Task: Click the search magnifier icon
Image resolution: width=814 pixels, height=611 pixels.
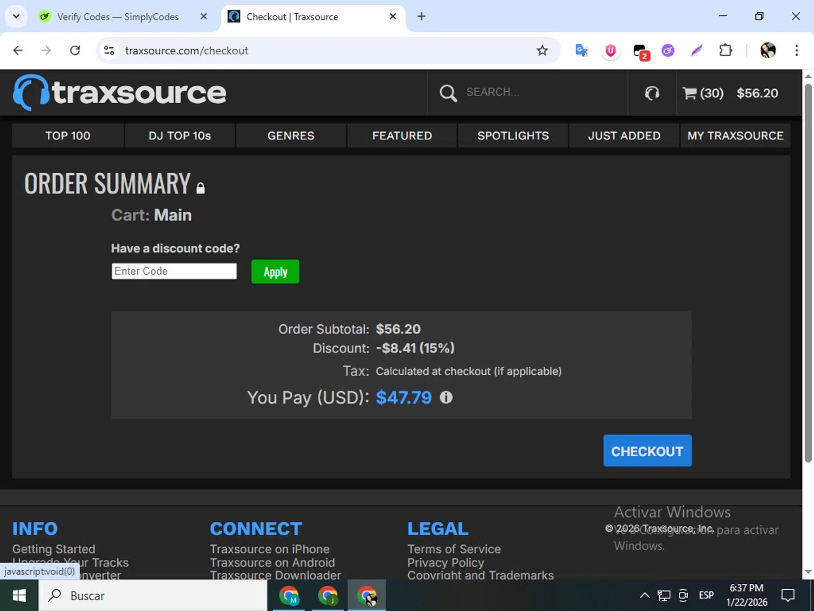Action: (x=448, y=93)
